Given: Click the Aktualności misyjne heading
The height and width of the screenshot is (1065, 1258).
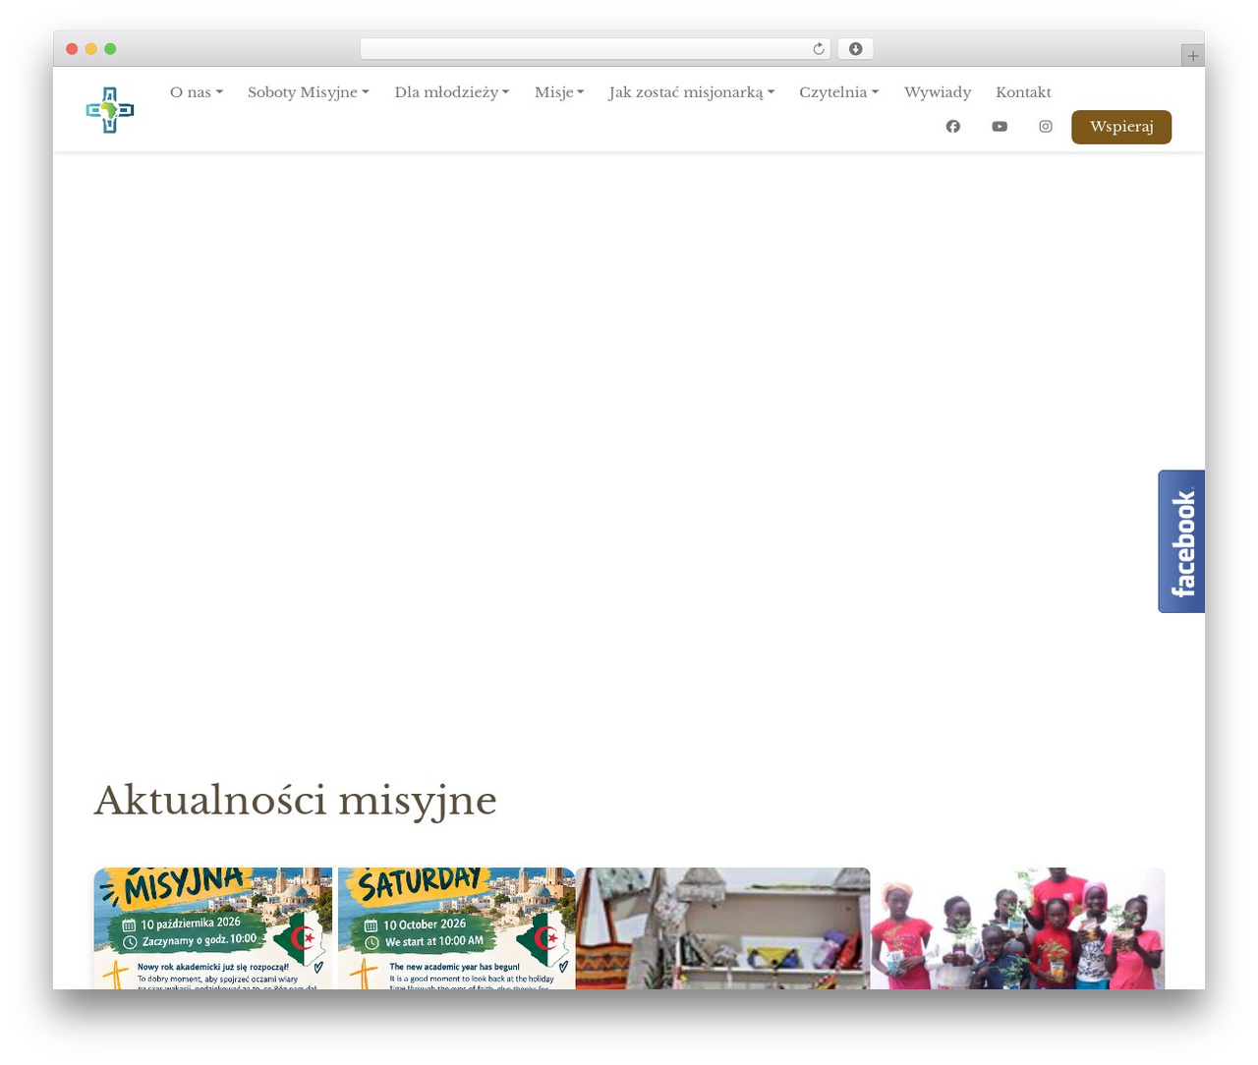Looking at the screenshot, I should pos(296,801).
